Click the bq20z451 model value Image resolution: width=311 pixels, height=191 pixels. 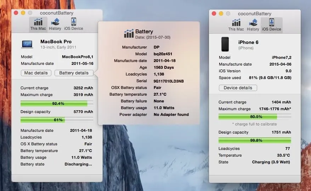[x=163, y=54]
